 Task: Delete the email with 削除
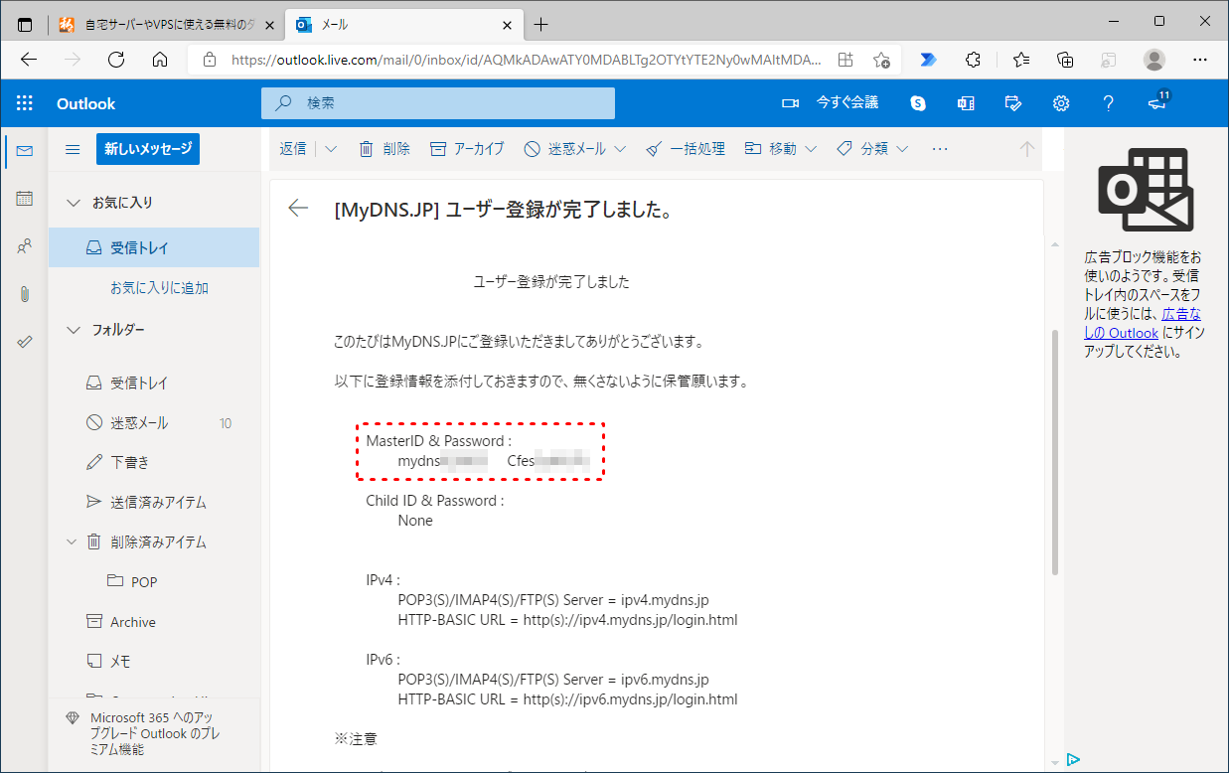click(393, 148)
